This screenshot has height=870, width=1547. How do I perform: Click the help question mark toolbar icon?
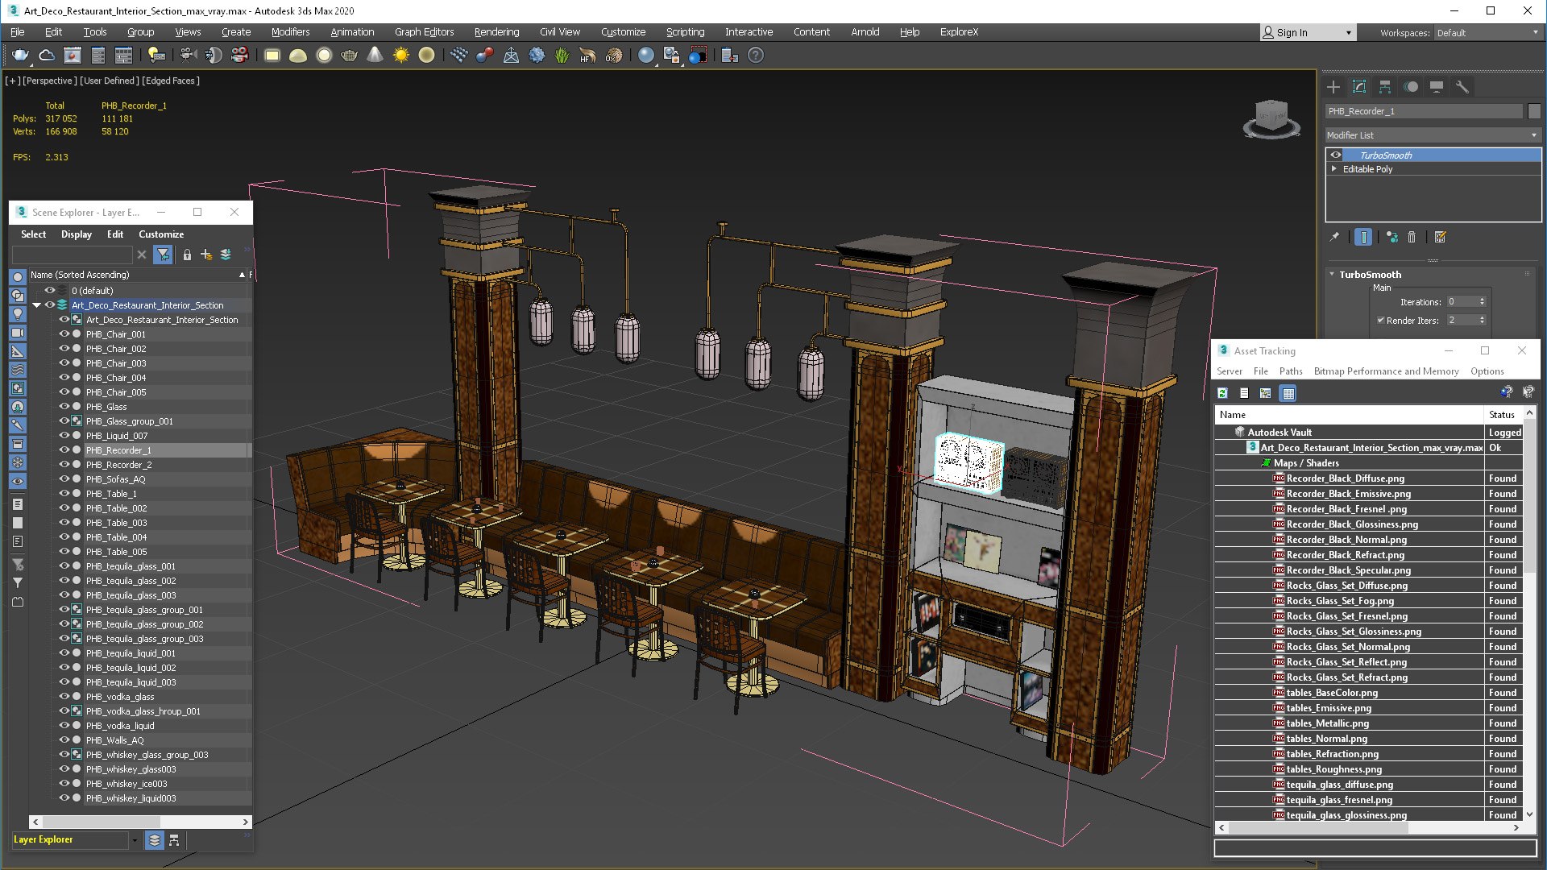(x=755, y=56)
